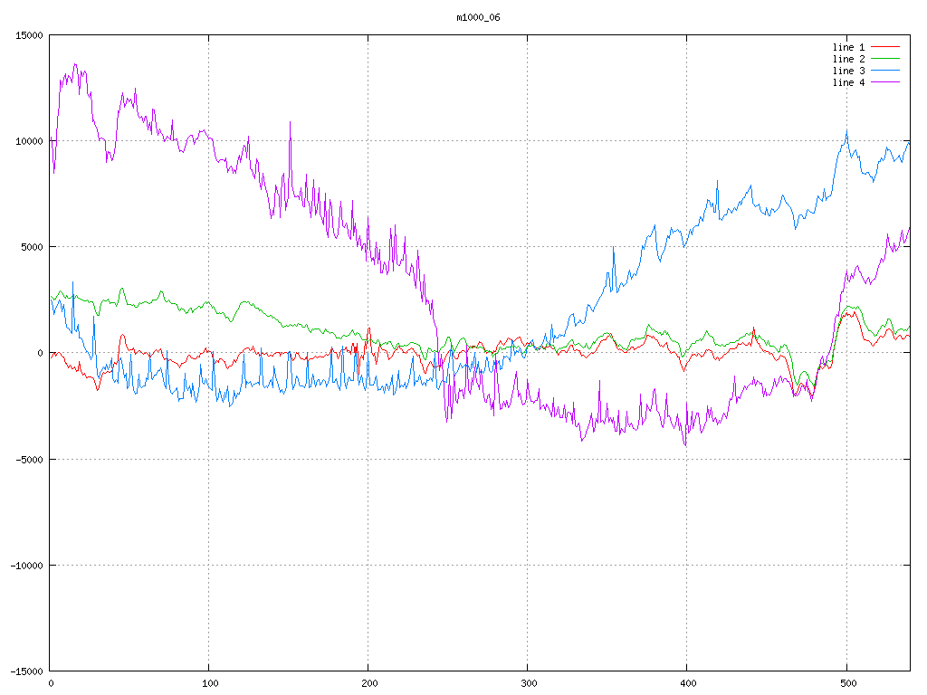Click the 100 tick label on the x-axis
The image size is (927, 695).
coord(209,683)
